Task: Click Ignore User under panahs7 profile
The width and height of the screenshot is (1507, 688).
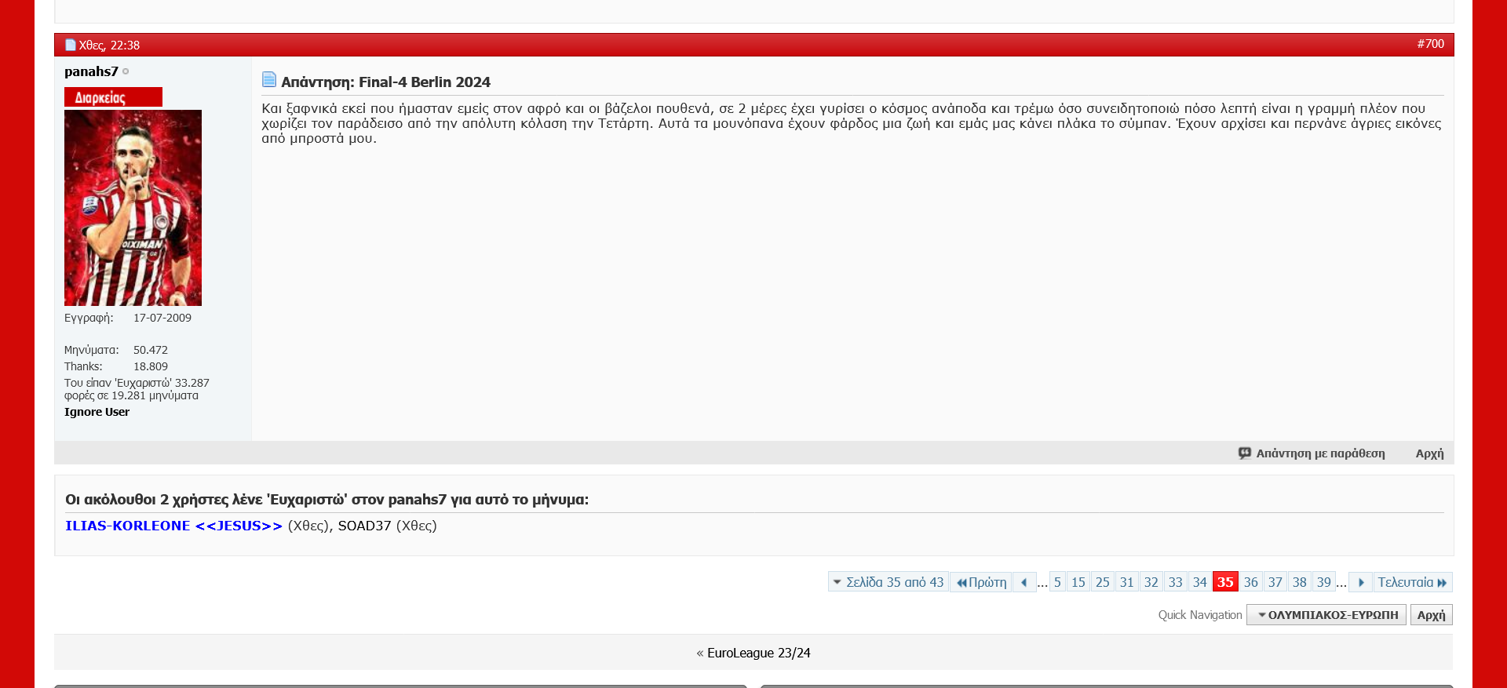Action: coord(97,412)
